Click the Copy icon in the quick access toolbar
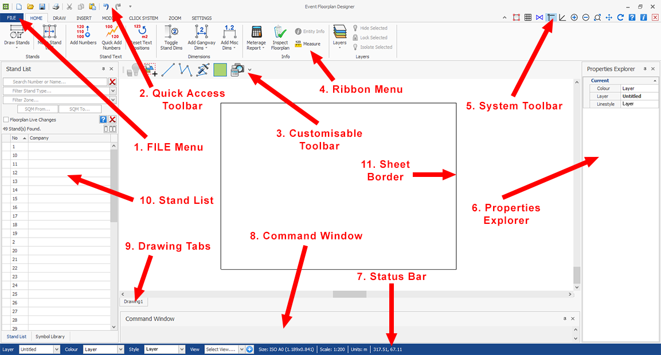661x355 pixels. coord(81,7)
